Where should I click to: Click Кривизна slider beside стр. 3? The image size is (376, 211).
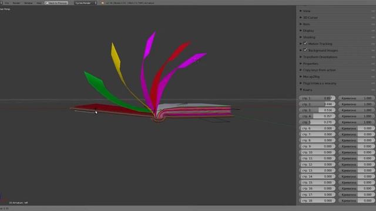coord(357,110)
